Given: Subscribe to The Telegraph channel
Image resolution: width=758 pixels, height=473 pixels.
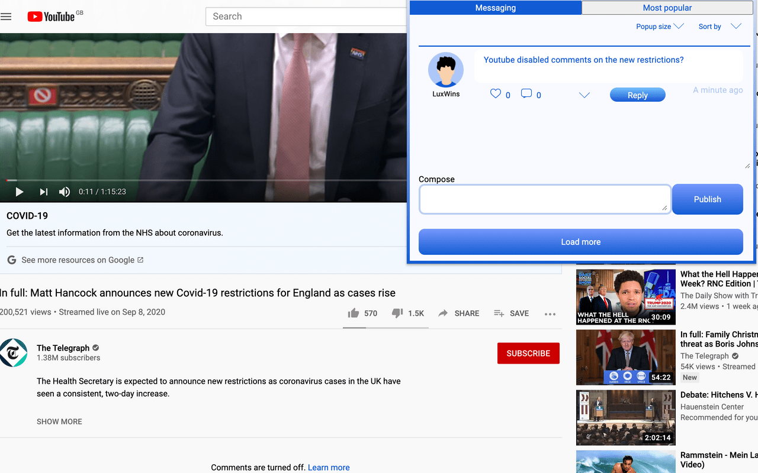Looking at the screenshot, I should tap(528, 353).
